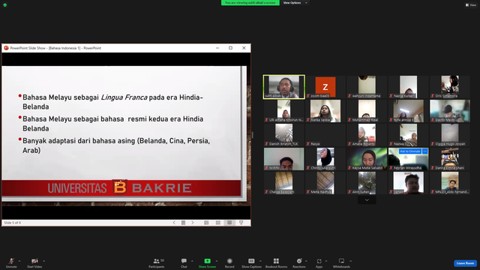480x270 pixels.
Task: Expand Share Screen options arrow
Action: [217, 261]
